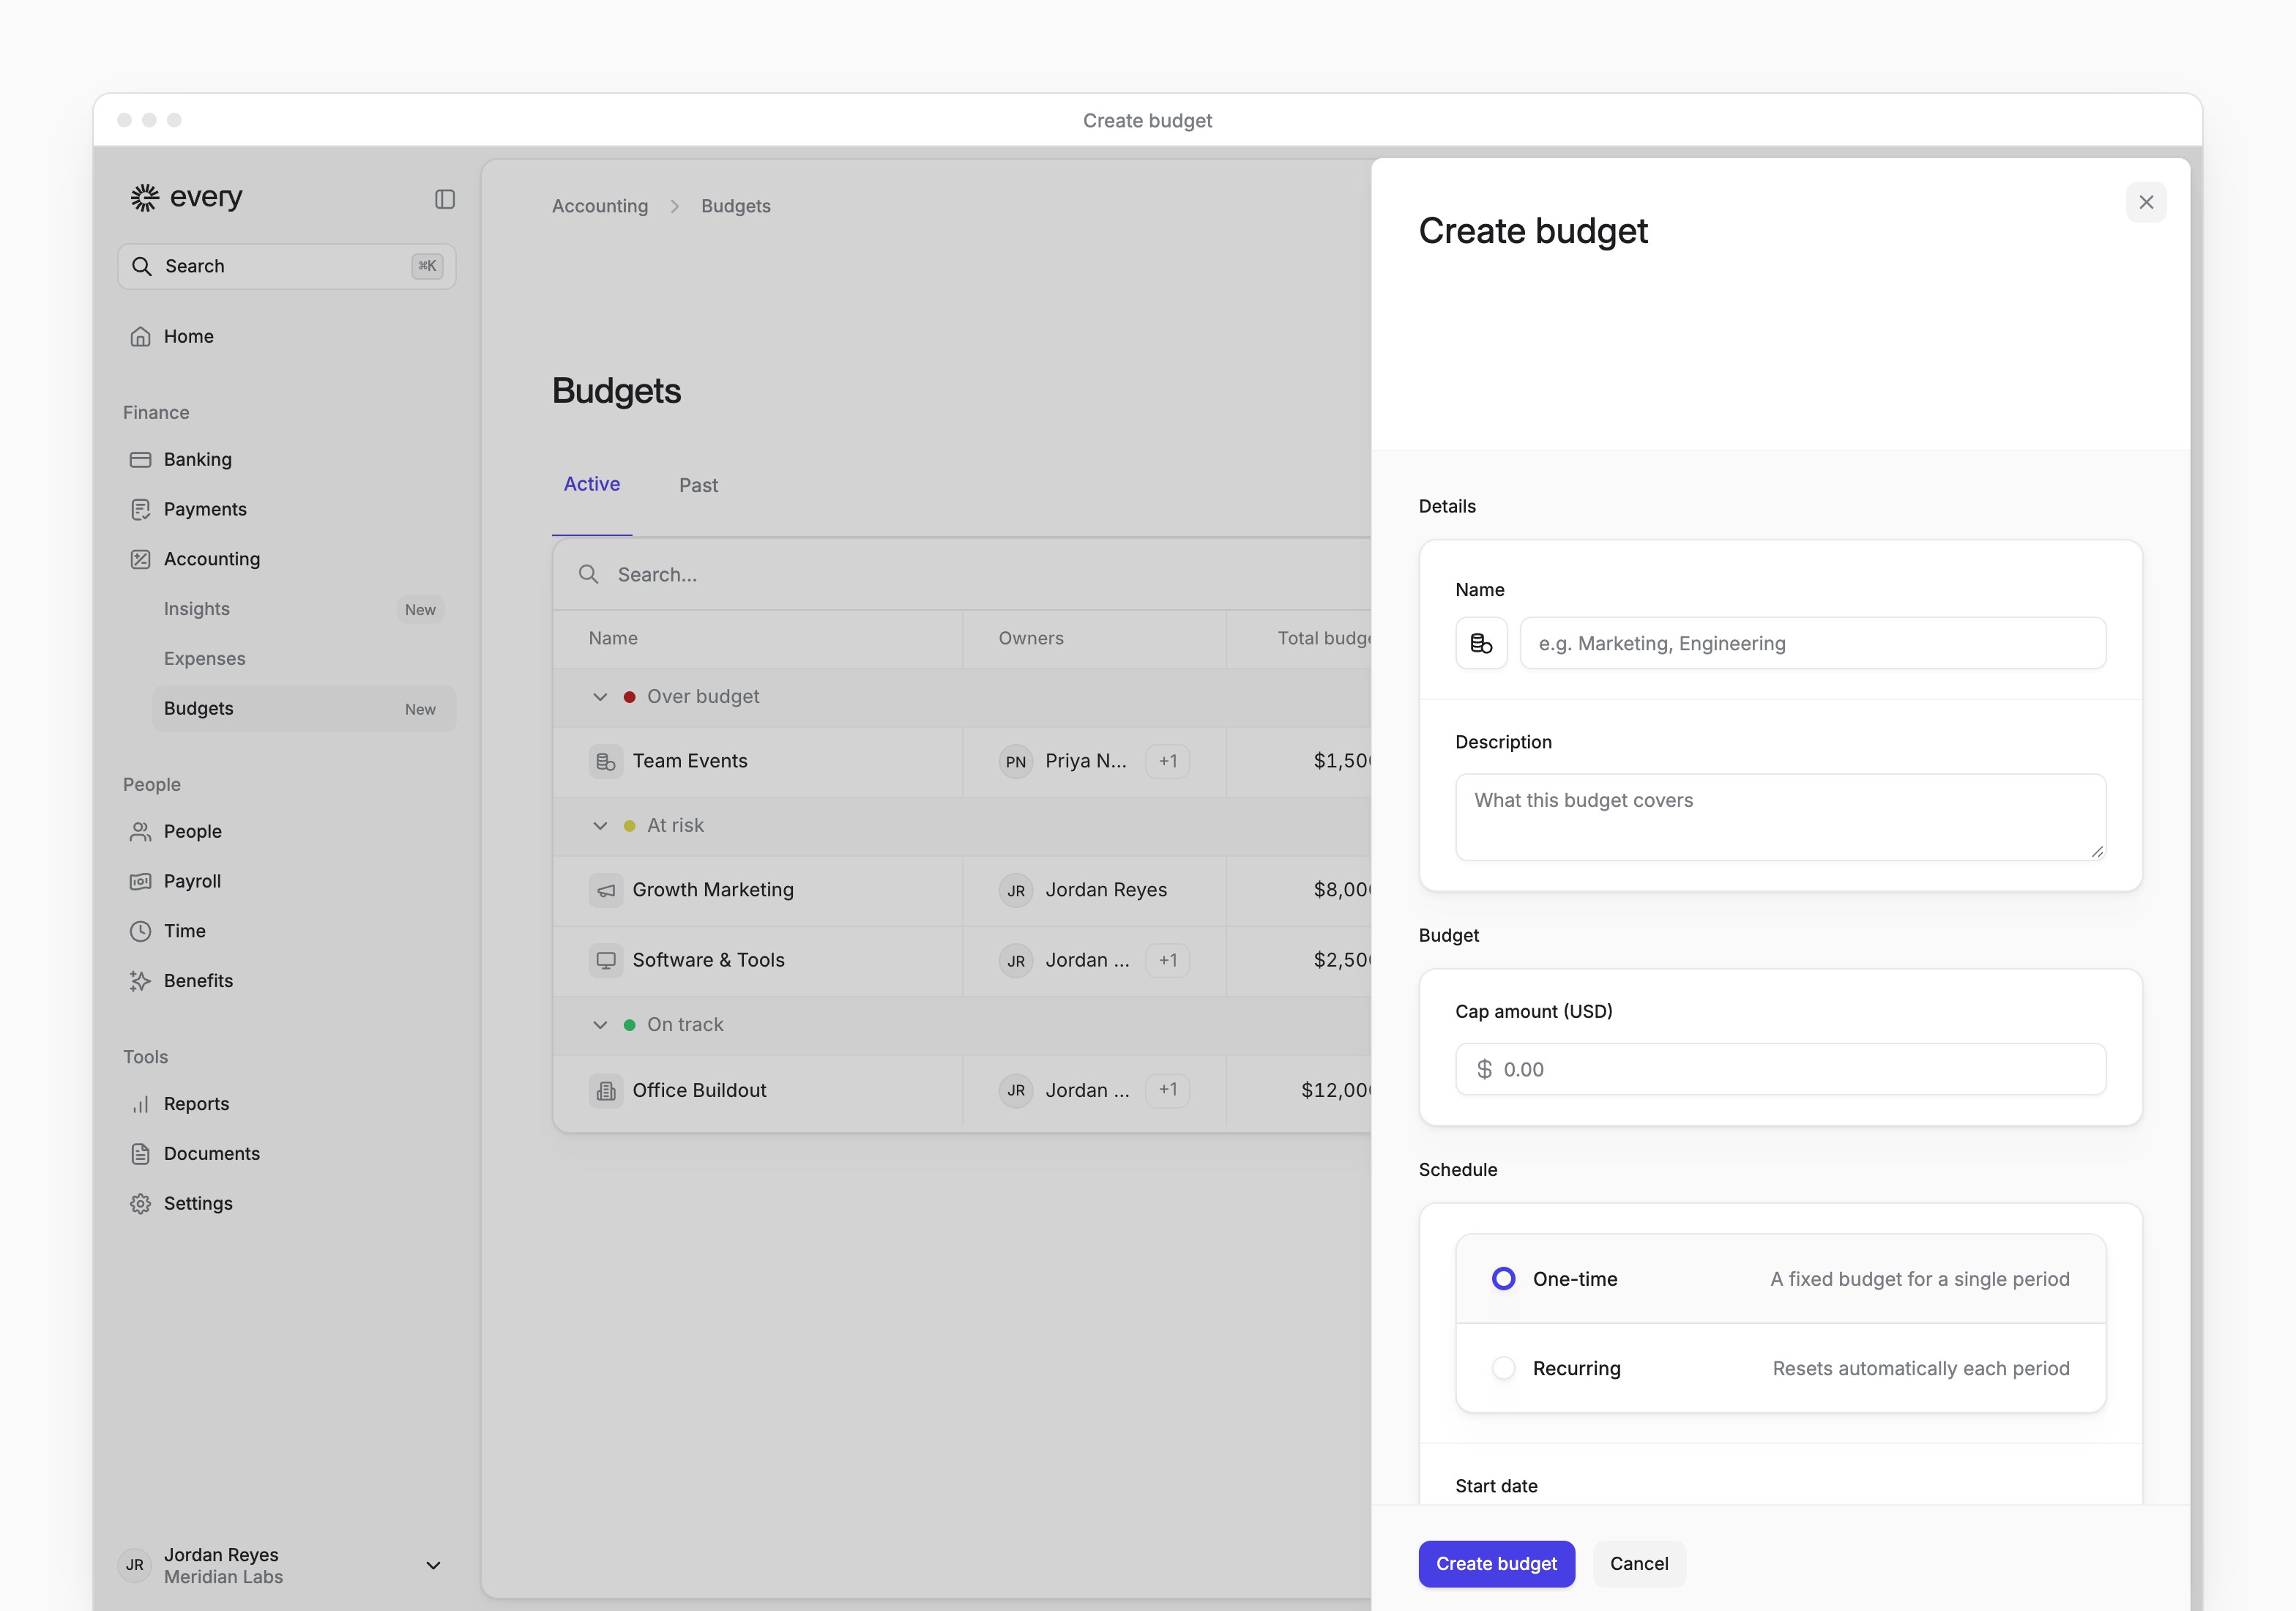The width and height of the screenshot is (2296, 1611).
Task: Navigate to Payroll in sidebar
Action: coord(287,881)
